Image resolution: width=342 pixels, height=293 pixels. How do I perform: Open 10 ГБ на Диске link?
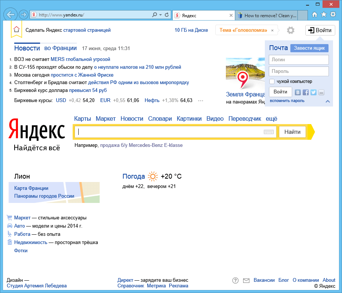tap(191, 30)
